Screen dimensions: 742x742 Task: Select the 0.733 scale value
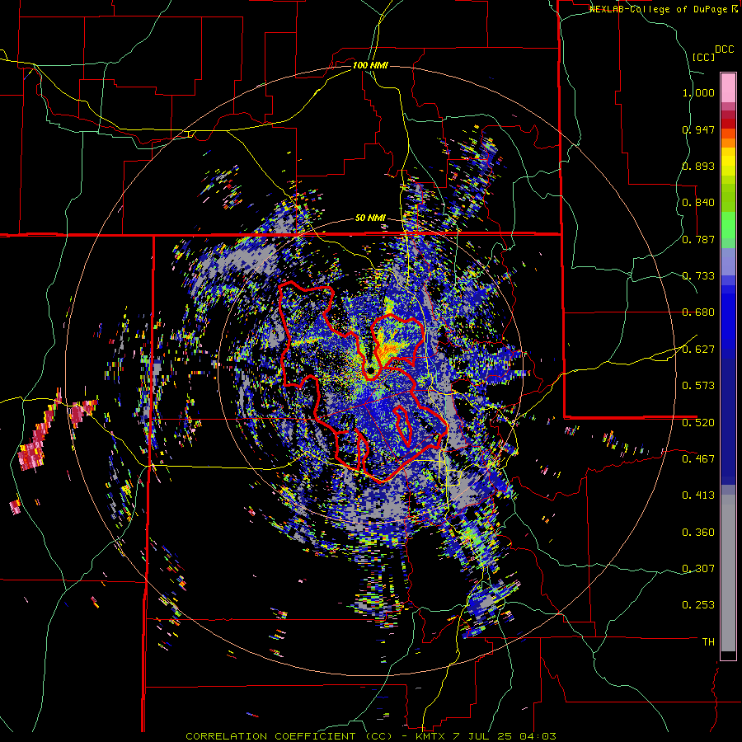[x=698, y=276]
